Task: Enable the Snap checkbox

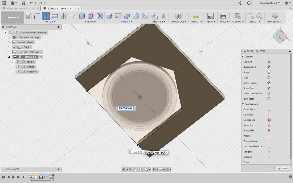Action: 269,72
